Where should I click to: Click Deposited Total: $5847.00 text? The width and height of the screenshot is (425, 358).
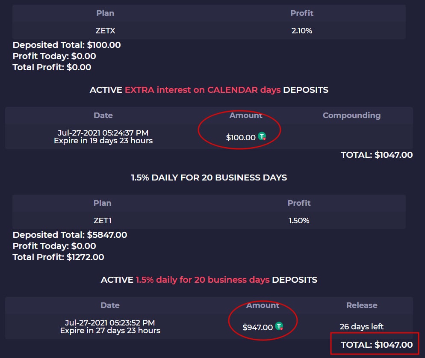tap(70, 235)
